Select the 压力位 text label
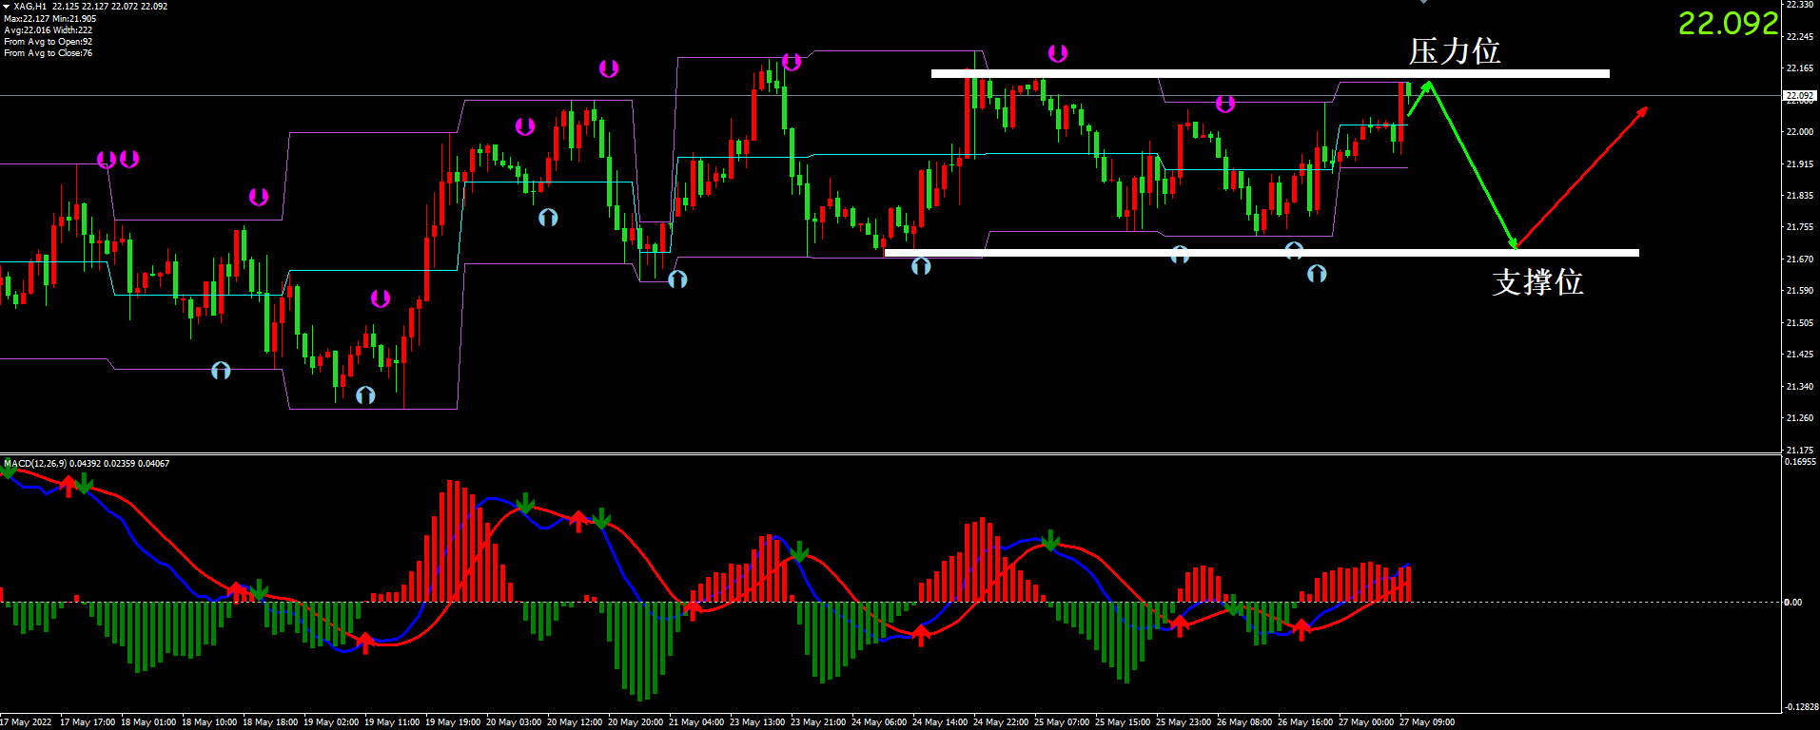Viewport: 1820px width, 730px height. pos(1455,51)
